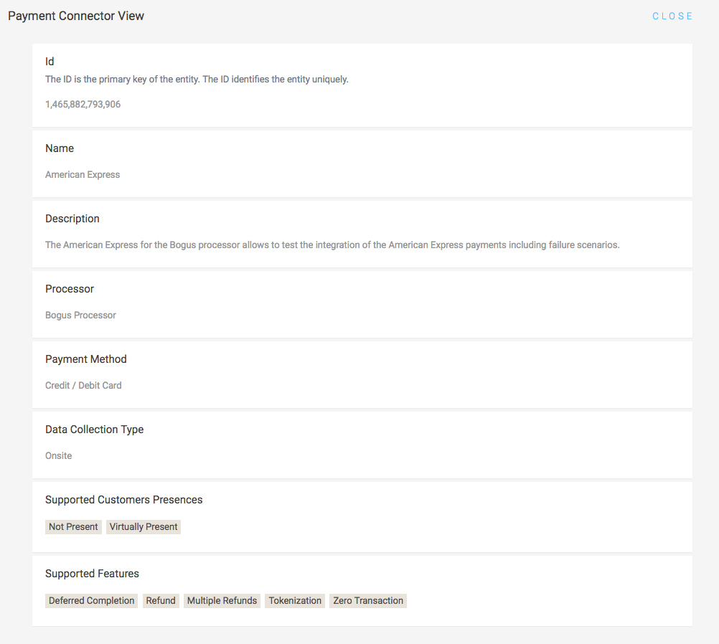Click the ID primary key help text
The width and height of the screenshot is (719, 644).
[197, 80]
